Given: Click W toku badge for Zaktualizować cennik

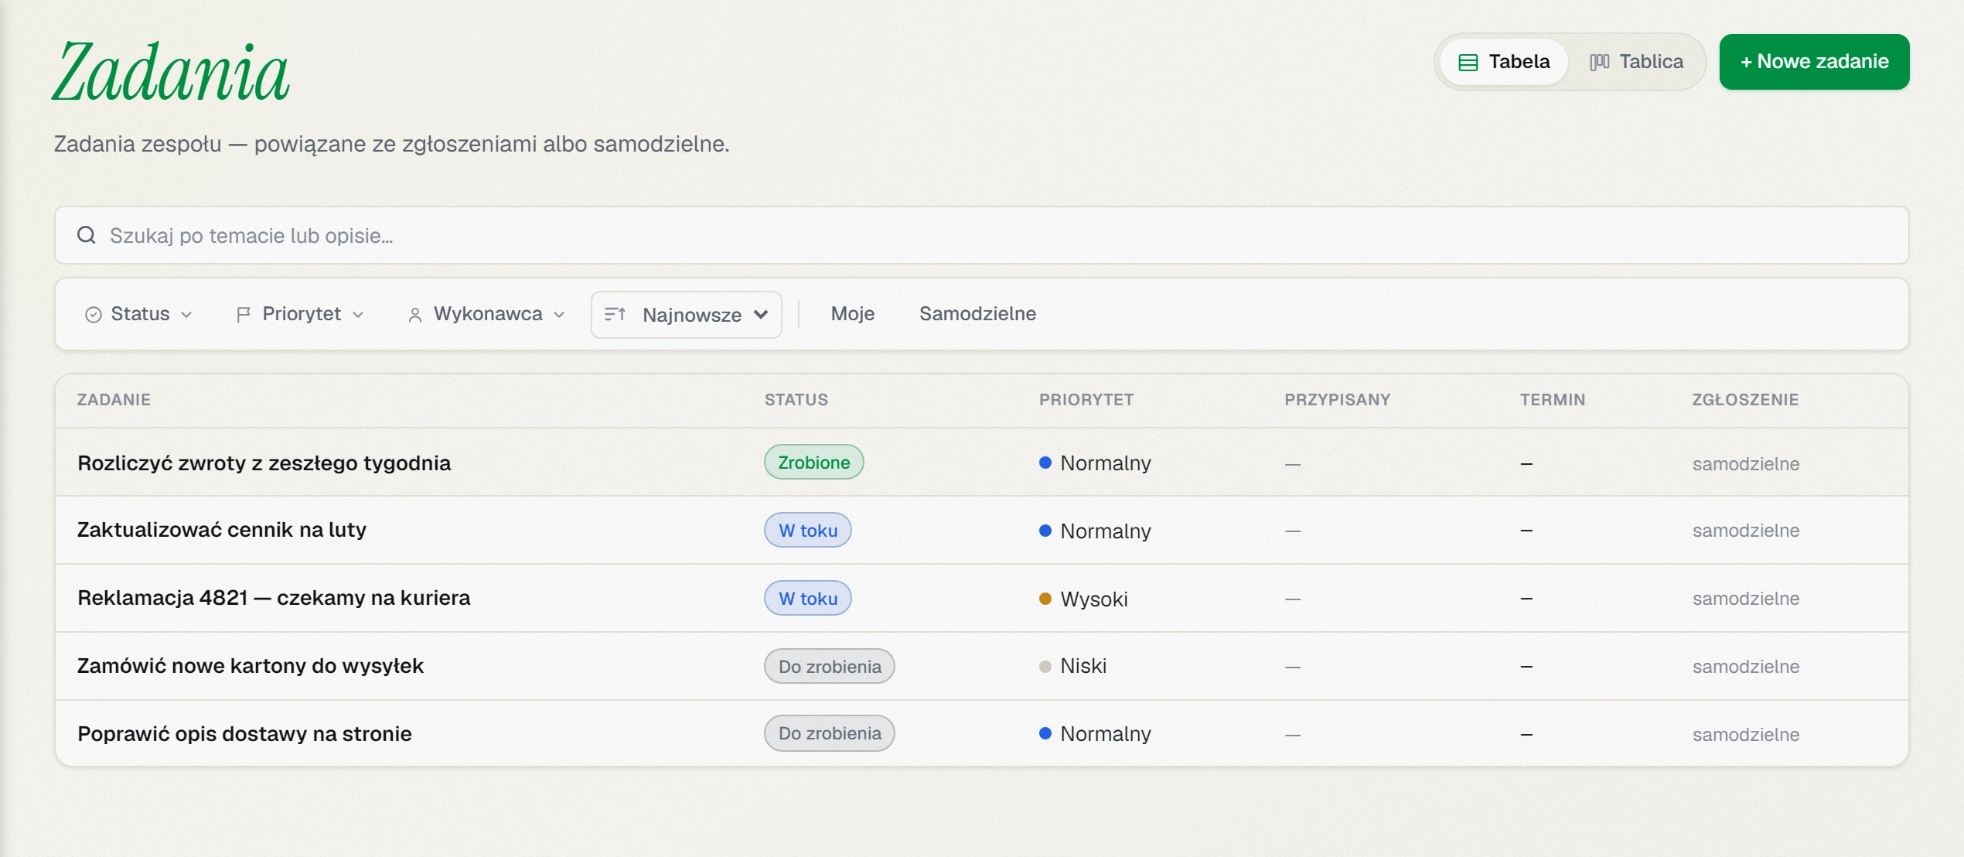Looking at the screenshot, I should [x=807, y=530].
